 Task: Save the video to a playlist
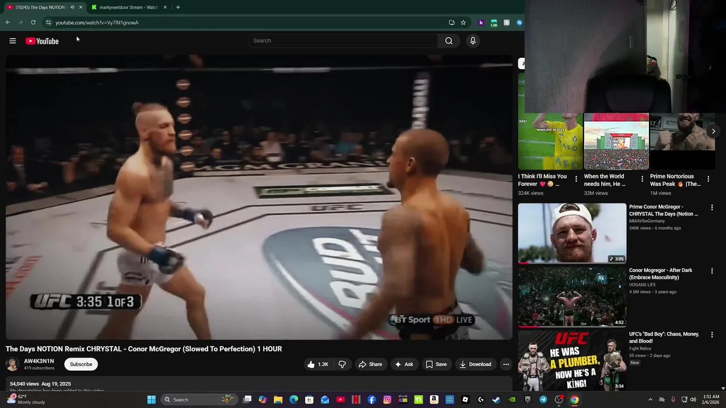tap(436, 364)
